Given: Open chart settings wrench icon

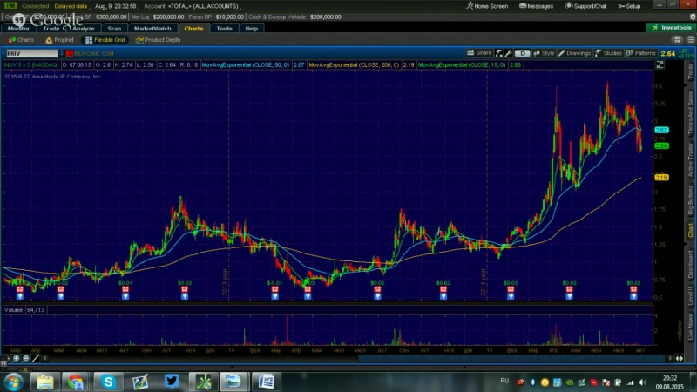Looking at the screenshot, I should point(509,53).
